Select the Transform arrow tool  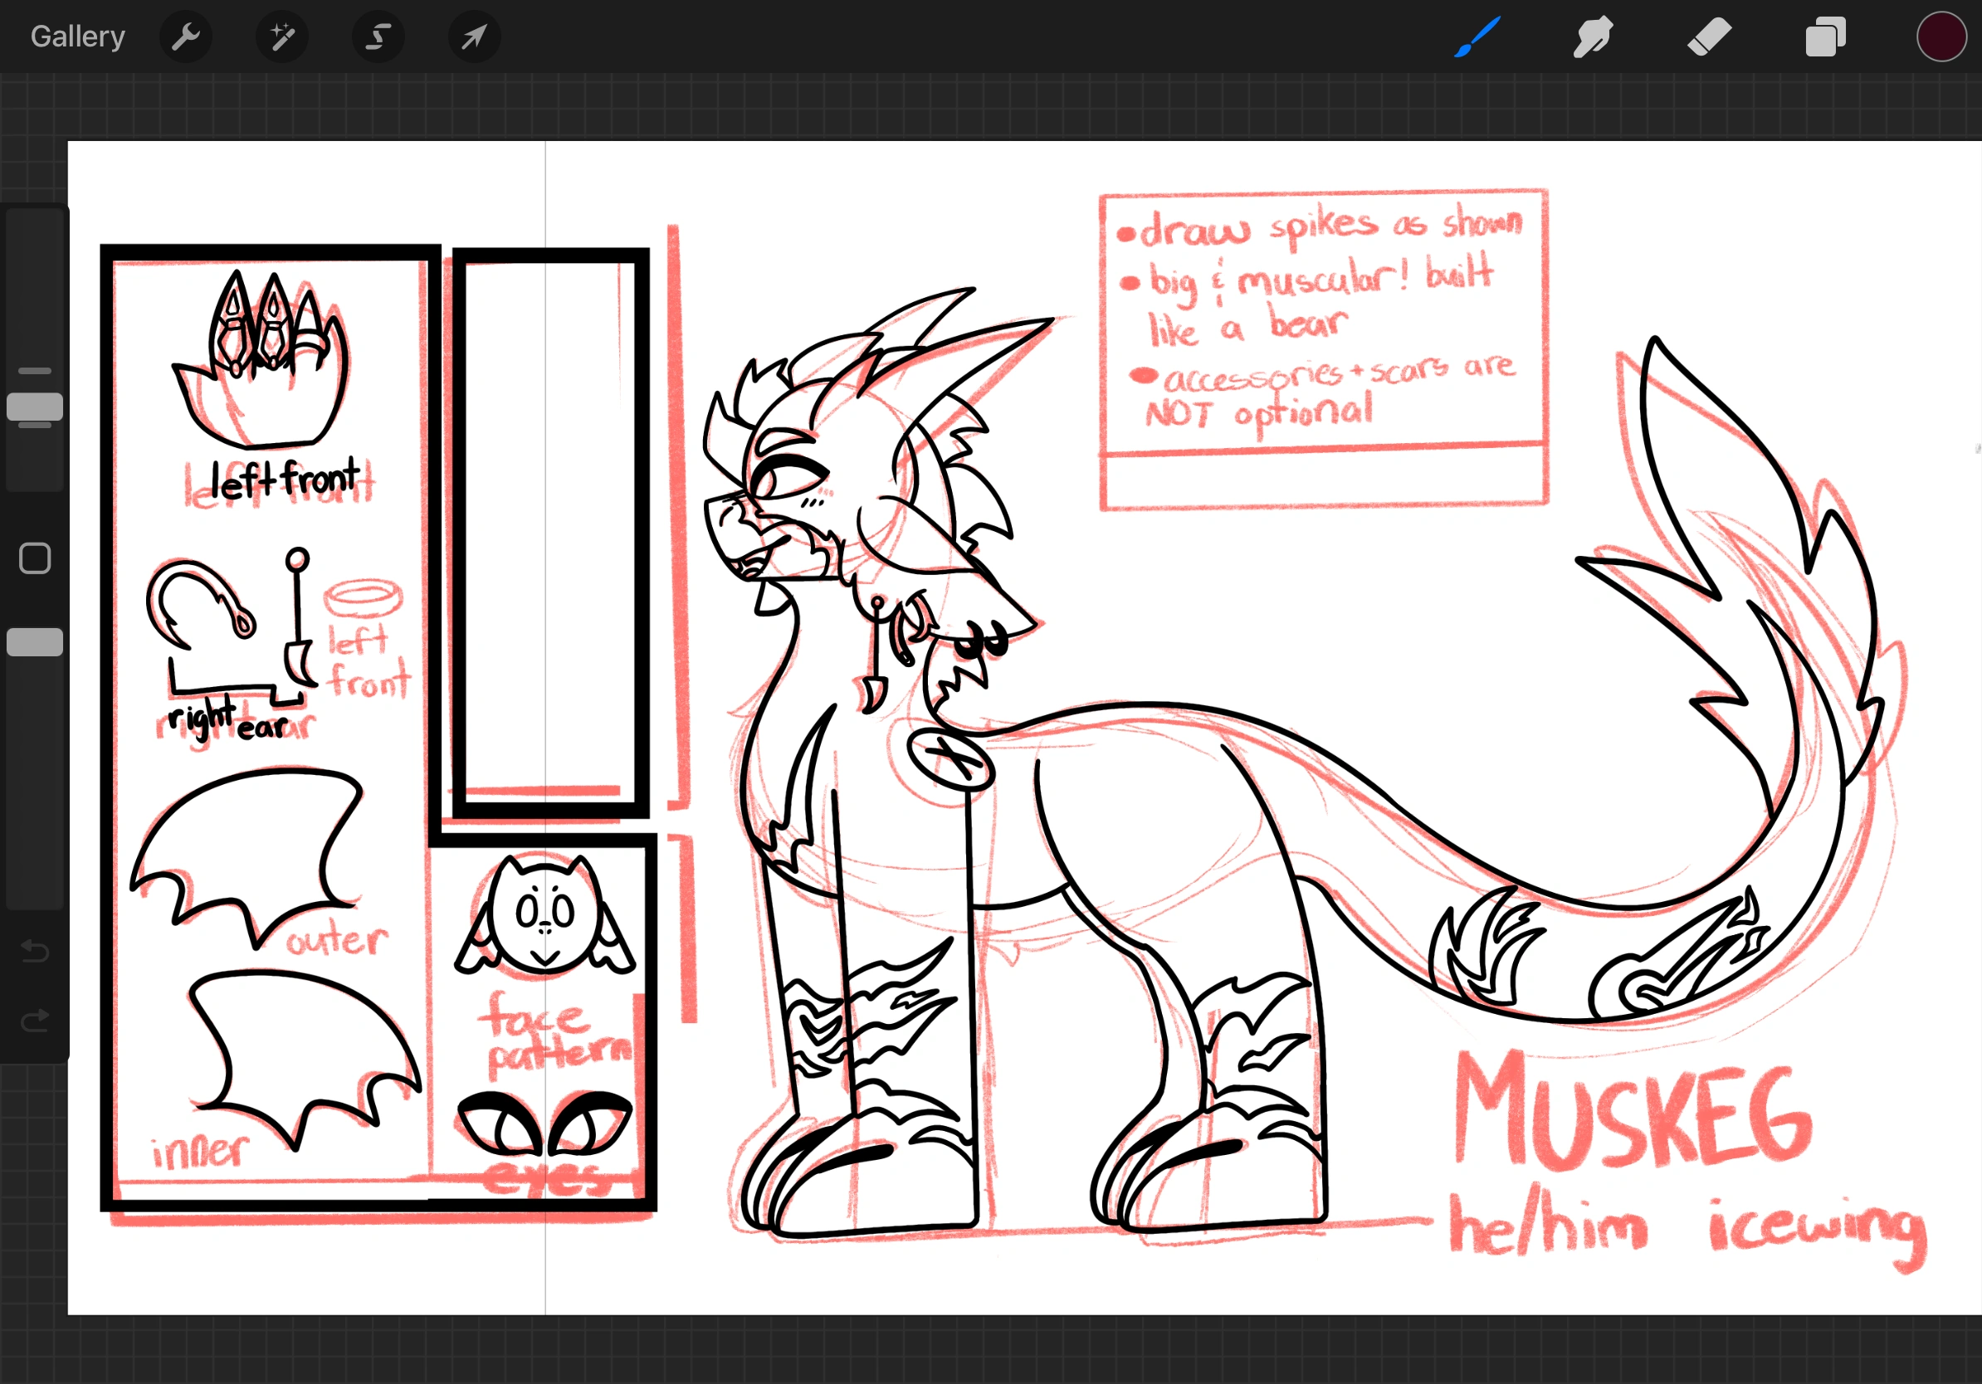[474, 37]
